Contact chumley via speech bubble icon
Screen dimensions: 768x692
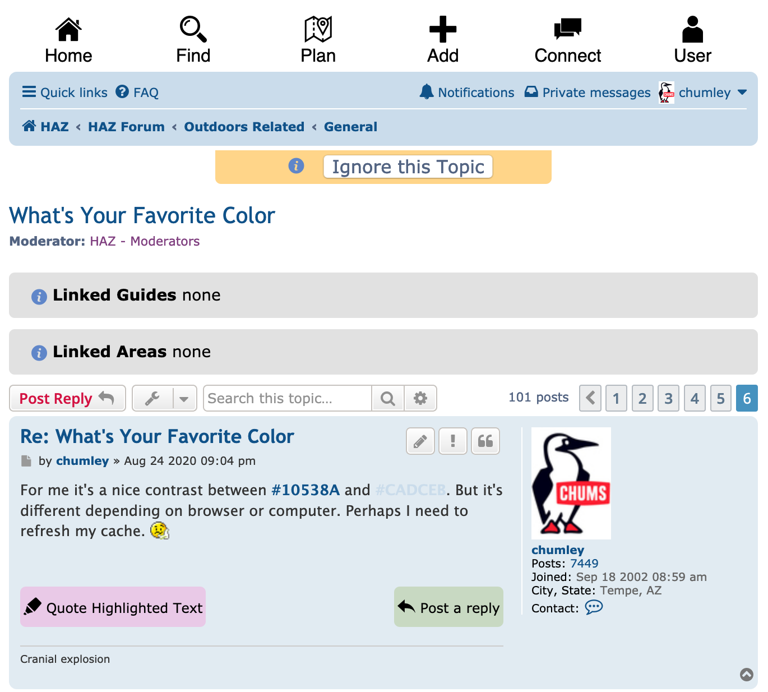(x=594, y=607)
